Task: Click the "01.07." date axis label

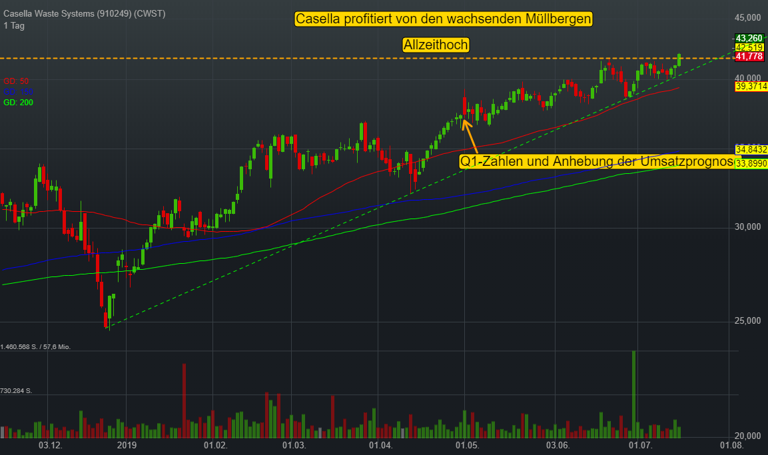Action: (641, 445)
